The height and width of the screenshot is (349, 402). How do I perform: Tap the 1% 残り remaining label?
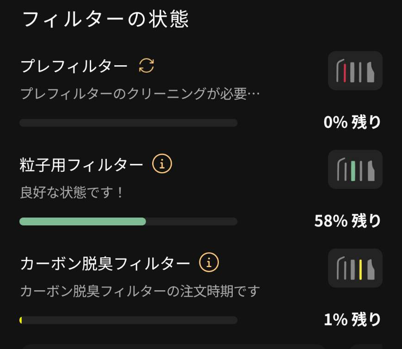click(x=352, y=320)
